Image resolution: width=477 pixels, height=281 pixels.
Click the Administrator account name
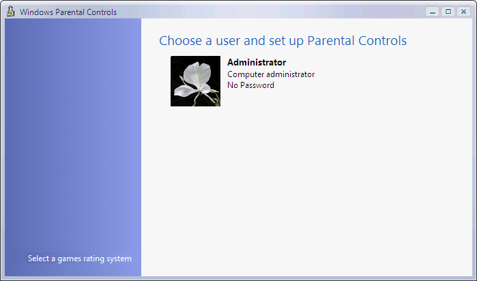[x=256, y=63]
